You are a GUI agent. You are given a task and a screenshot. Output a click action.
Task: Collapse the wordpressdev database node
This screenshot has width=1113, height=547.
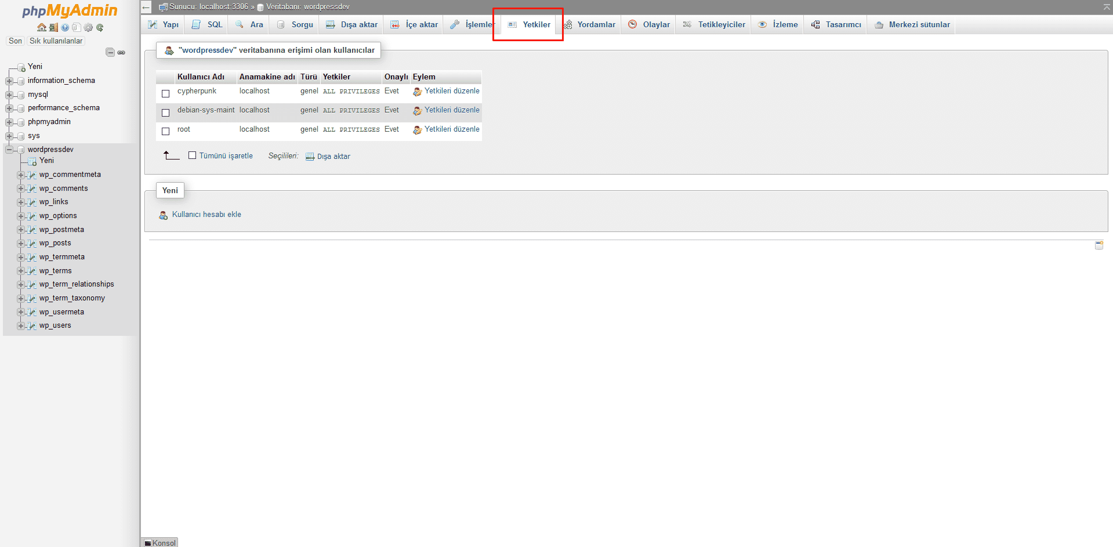(9, 150)
